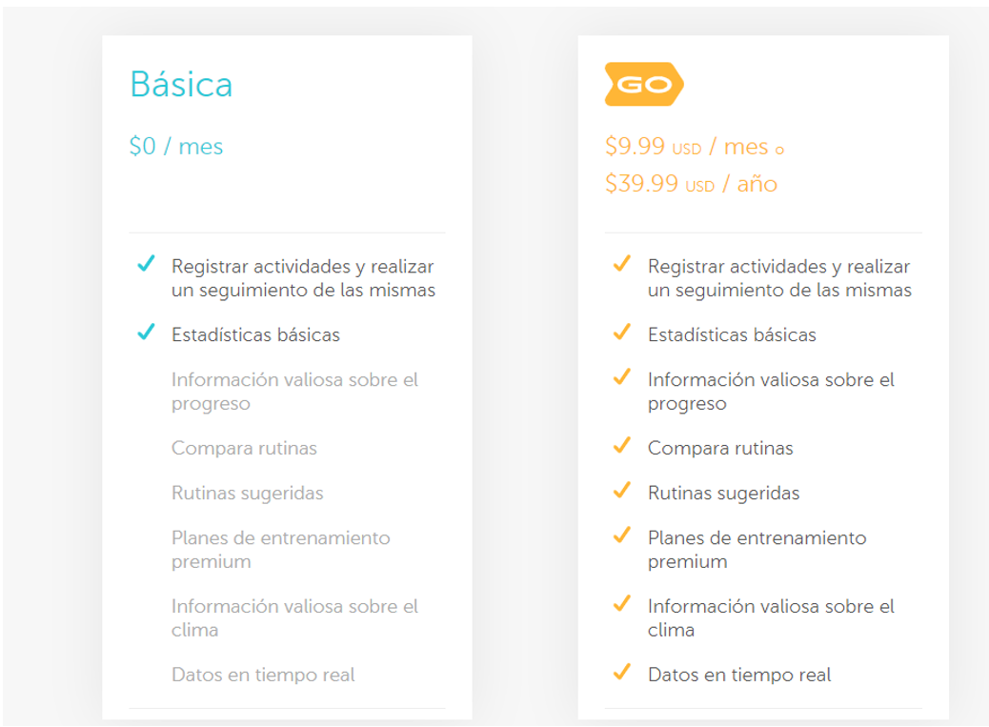This screenshot has height=727, width=989.
Task: Click greyed-out Compara rutinas in Básica plan
Action: click(244, 448)
